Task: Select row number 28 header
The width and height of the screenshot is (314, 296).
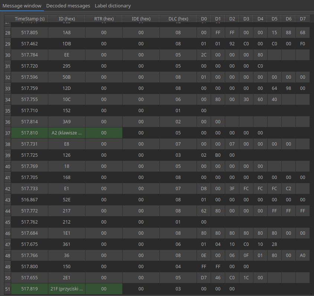Action: tap(7, 33)
